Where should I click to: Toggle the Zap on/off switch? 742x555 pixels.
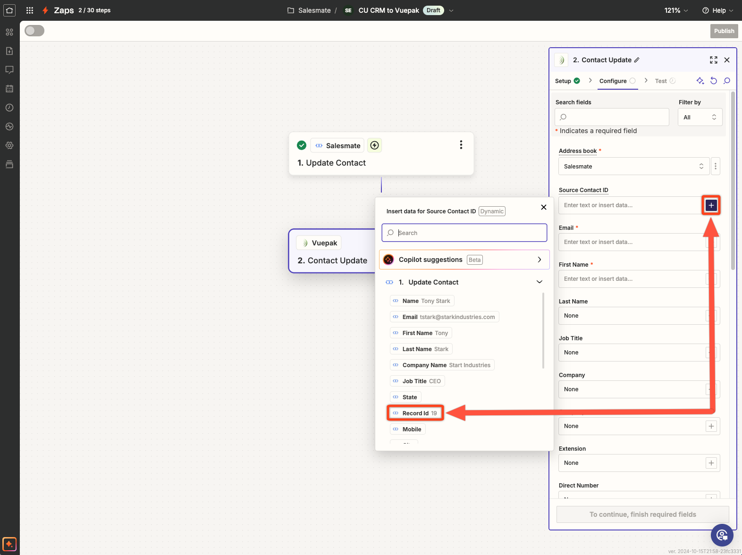pos(34,31)
